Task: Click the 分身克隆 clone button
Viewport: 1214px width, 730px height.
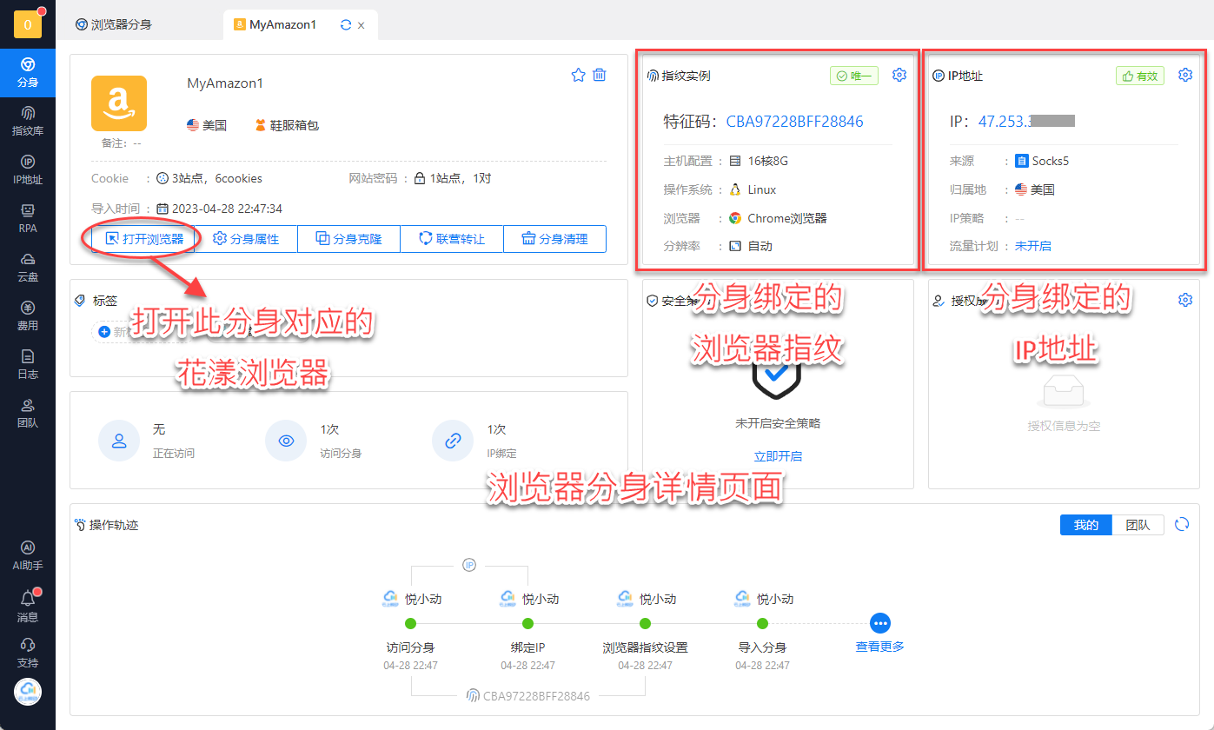Action: pyautogui.click(x=348, y=239)
